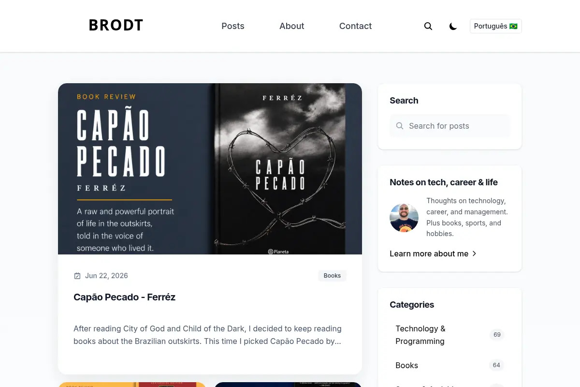Click the author avatar photo

click(x=404, y=218)
